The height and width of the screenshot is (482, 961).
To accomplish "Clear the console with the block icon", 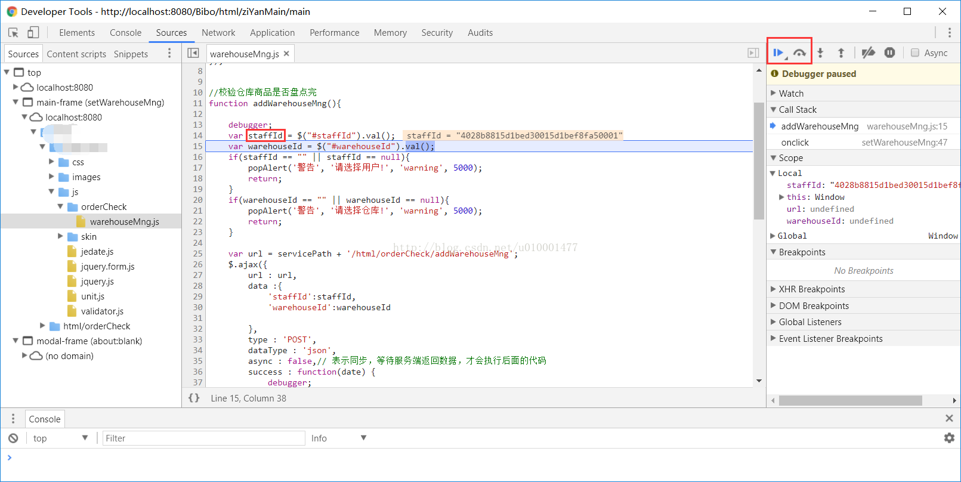I will point(13,438).
